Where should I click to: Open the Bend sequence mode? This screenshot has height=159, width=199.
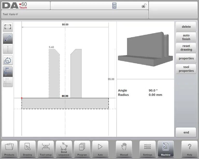coord(64,149)
